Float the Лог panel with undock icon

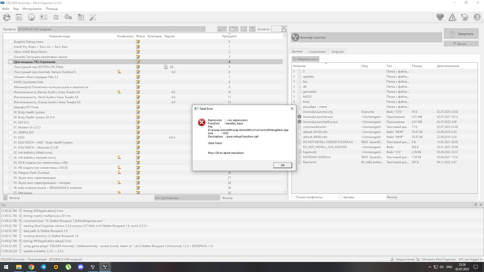pyautogui.click(x=476, y=205)
